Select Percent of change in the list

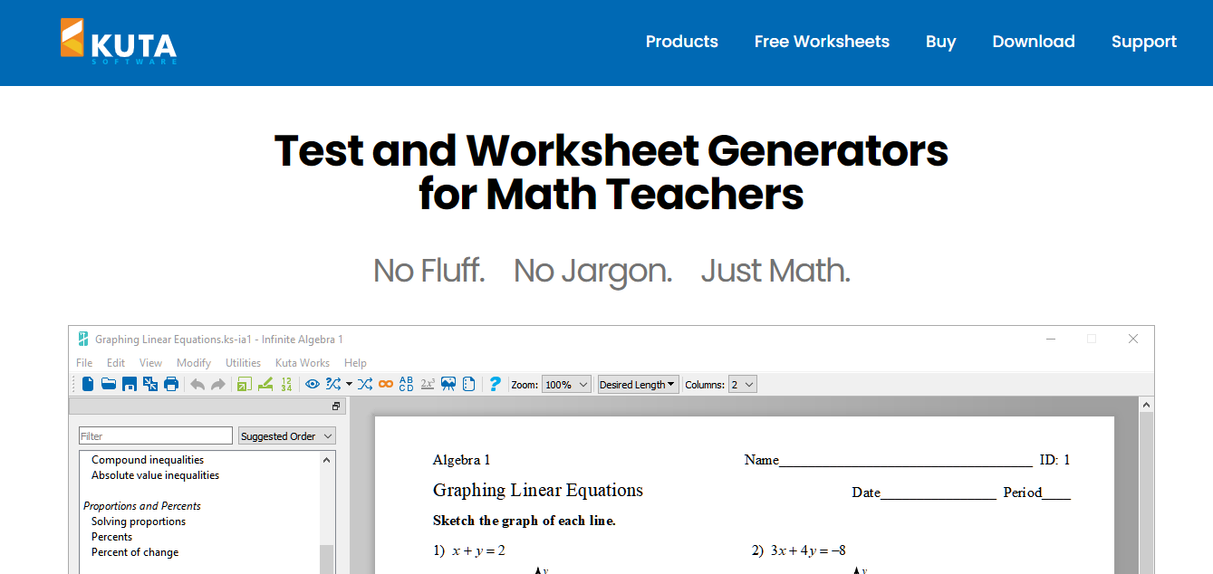click(x=135, y=552)
